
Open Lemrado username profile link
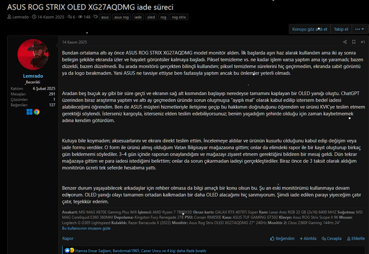pos(33,76)
